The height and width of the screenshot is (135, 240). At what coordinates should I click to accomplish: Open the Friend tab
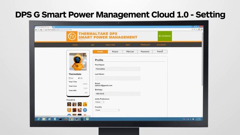(160, 52)
